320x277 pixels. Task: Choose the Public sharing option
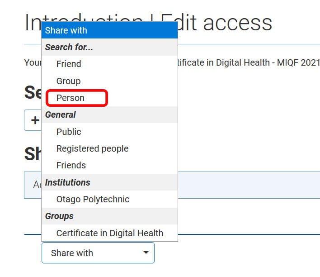(x=69, y=132)
